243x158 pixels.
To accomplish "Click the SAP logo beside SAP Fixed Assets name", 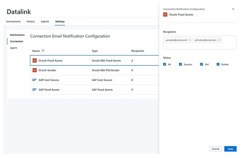I will click(x=34, y=90).
